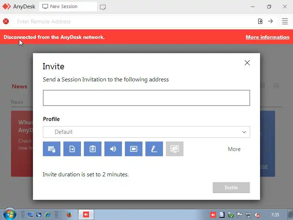Open the network tray icon
This screenshot has width=293, height=220.
(x=248, y=215)
